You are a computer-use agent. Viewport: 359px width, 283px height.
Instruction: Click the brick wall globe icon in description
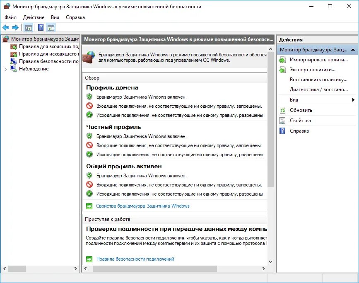89,57
